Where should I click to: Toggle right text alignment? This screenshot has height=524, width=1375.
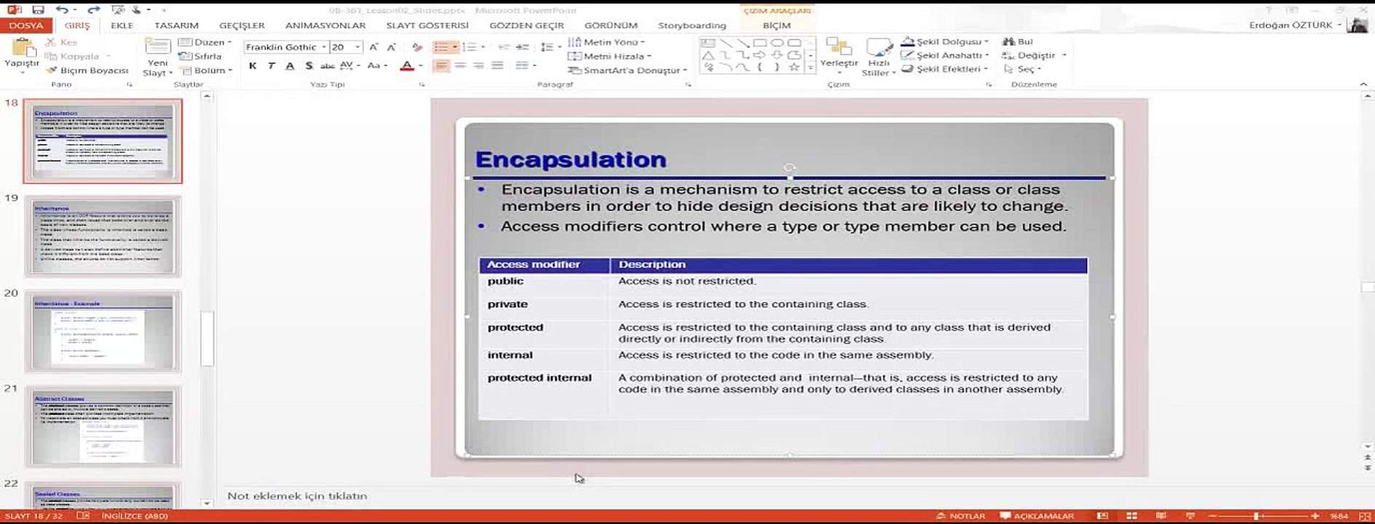tap(478, 65)
